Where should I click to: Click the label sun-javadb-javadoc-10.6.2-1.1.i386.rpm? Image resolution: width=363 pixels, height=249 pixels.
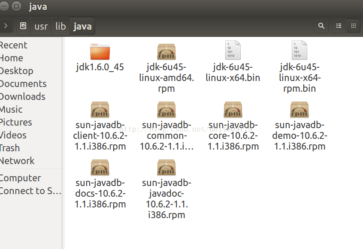pos(166,199)
